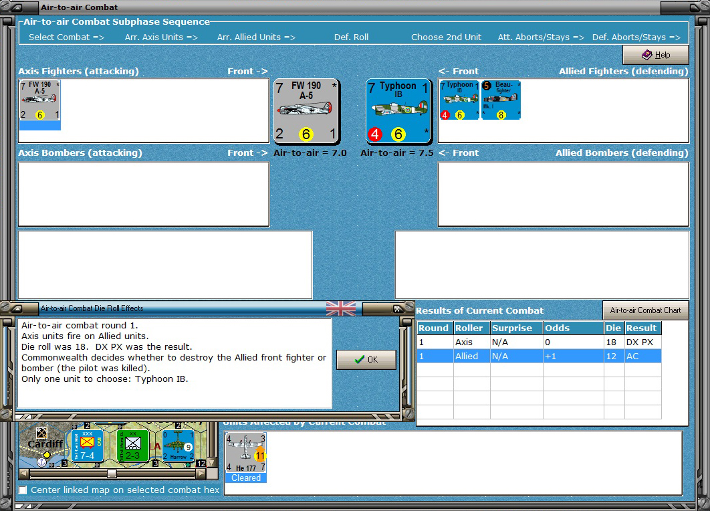The width and height of the screenshot is (710, 511).
Task: Click the Arr. Axis Units => subphase step
Action: point(161,37)
